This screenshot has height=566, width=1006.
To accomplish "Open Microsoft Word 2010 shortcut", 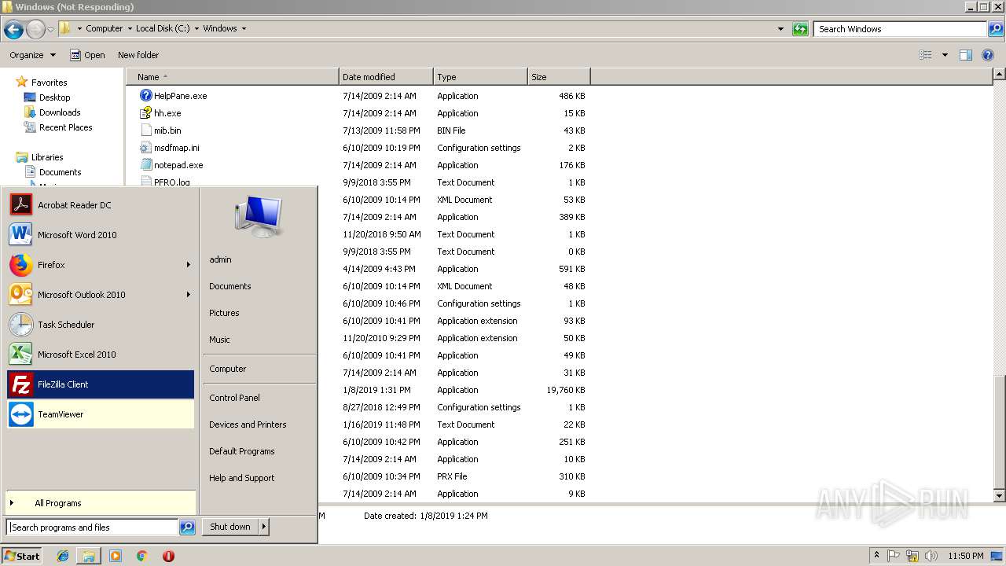I will pyautogui.click(x=101, y=235).
